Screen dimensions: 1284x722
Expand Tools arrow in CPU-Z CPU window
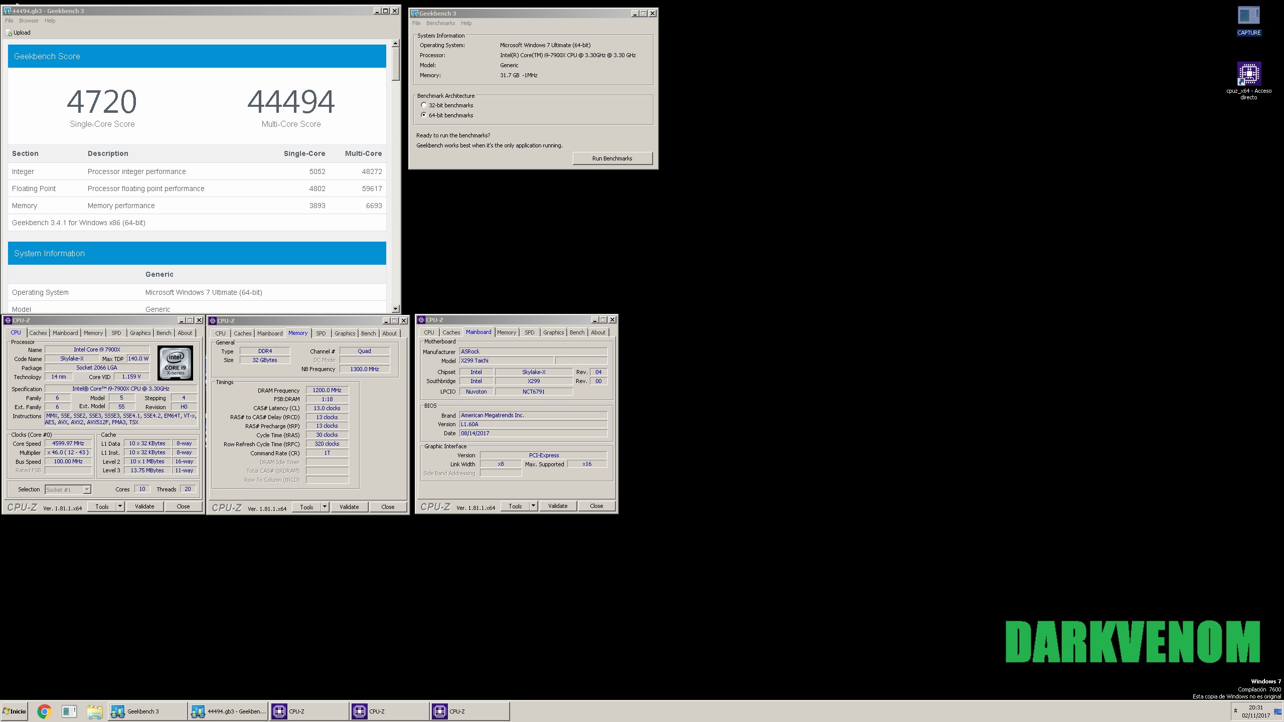(120, 506)
